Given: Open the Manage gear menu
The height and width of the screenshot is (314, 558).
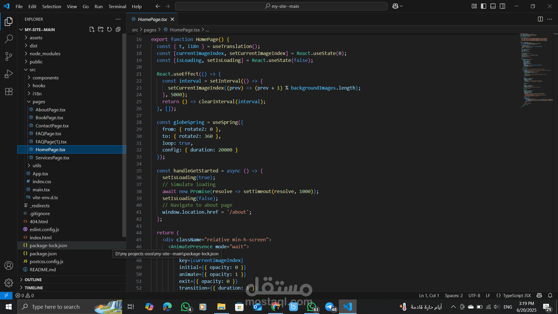Looking at the screenshot, I should pos(9,283).
